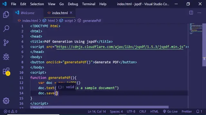
Task: Open the File menu
Action: [x=14, y=4]
